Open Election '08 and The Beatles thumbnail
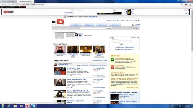The width and height of the screenshot is (193, 108). pyautogui.click(x=60, y=94)
